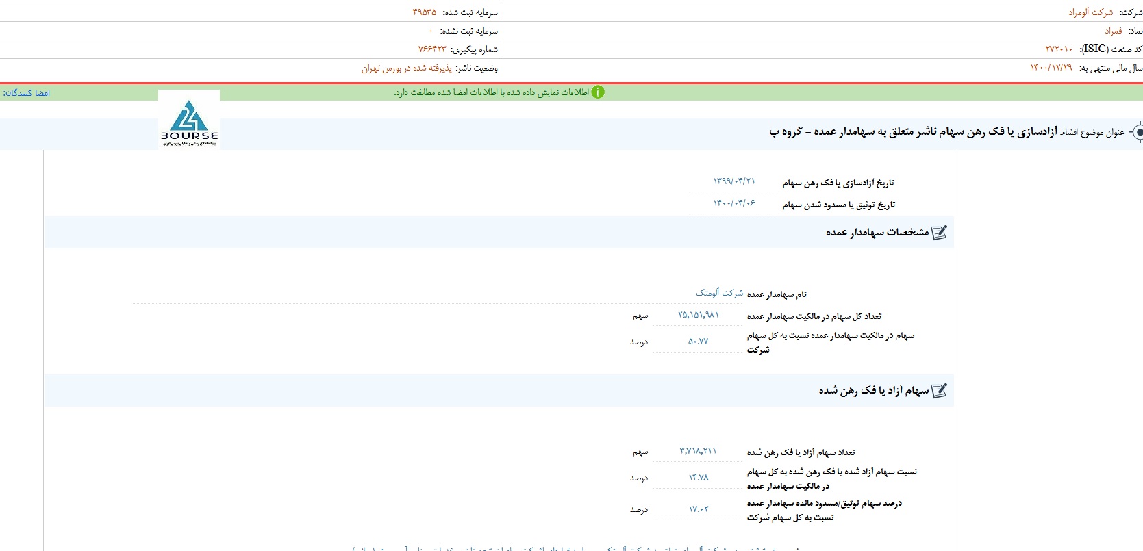The width and height of the screenshot is (1143, 551).
Task: Click the header label سرمایه ثبت شده
Action: pos(470,12)
